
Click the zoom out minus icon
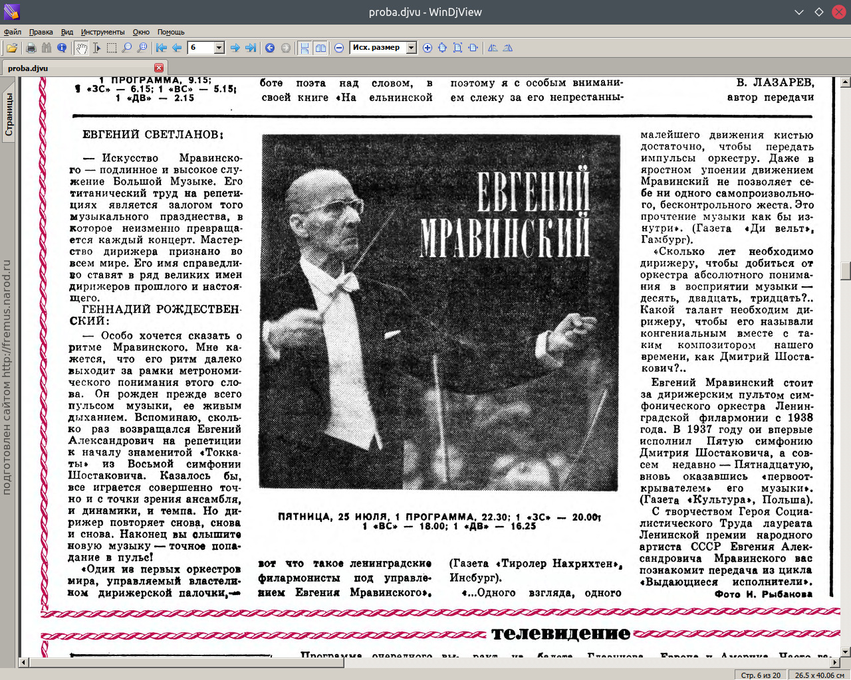(x=339, y=48)
